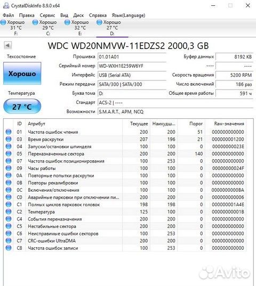The height and width of the screenshot is (286, 256).
Task: Select the Нестабильные сектора row
Action: pos(125,226)
